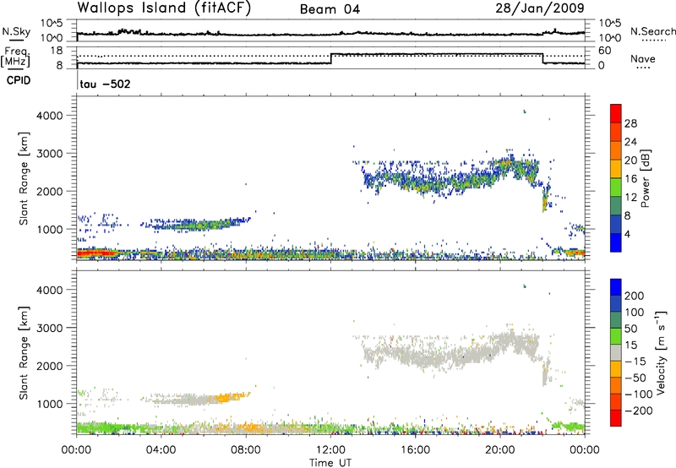Click the frequency step-up at 12:00 UT
Screen dimensions: 676x468
(x=331, y=58)
